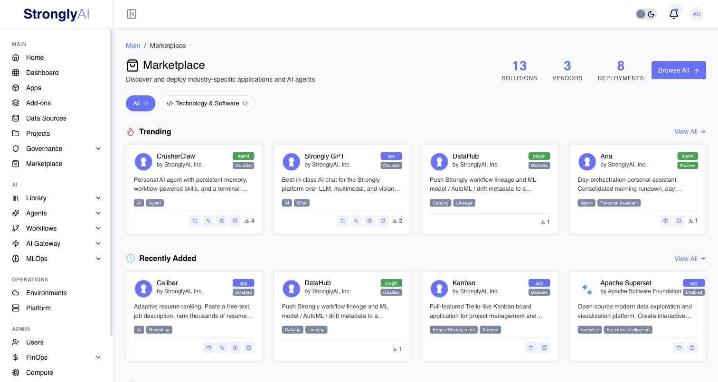Viewport: 718px width, 382px height.
Task: Open the Caliber card title
Action: click(167, 283)
